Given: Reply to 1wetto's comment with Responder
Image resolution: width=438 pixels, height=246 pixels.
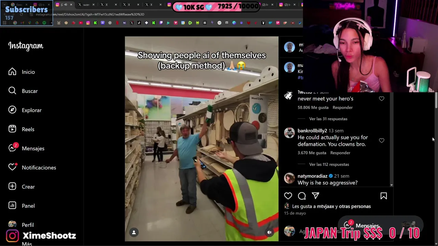Looking at the screenshot, I should pos(343,107).
